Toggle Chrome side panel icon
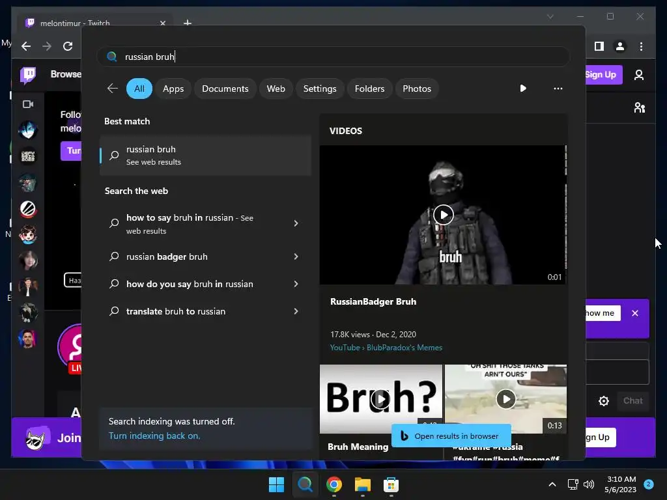The width and height of the screenshot is (667, 500). (599, 46)
